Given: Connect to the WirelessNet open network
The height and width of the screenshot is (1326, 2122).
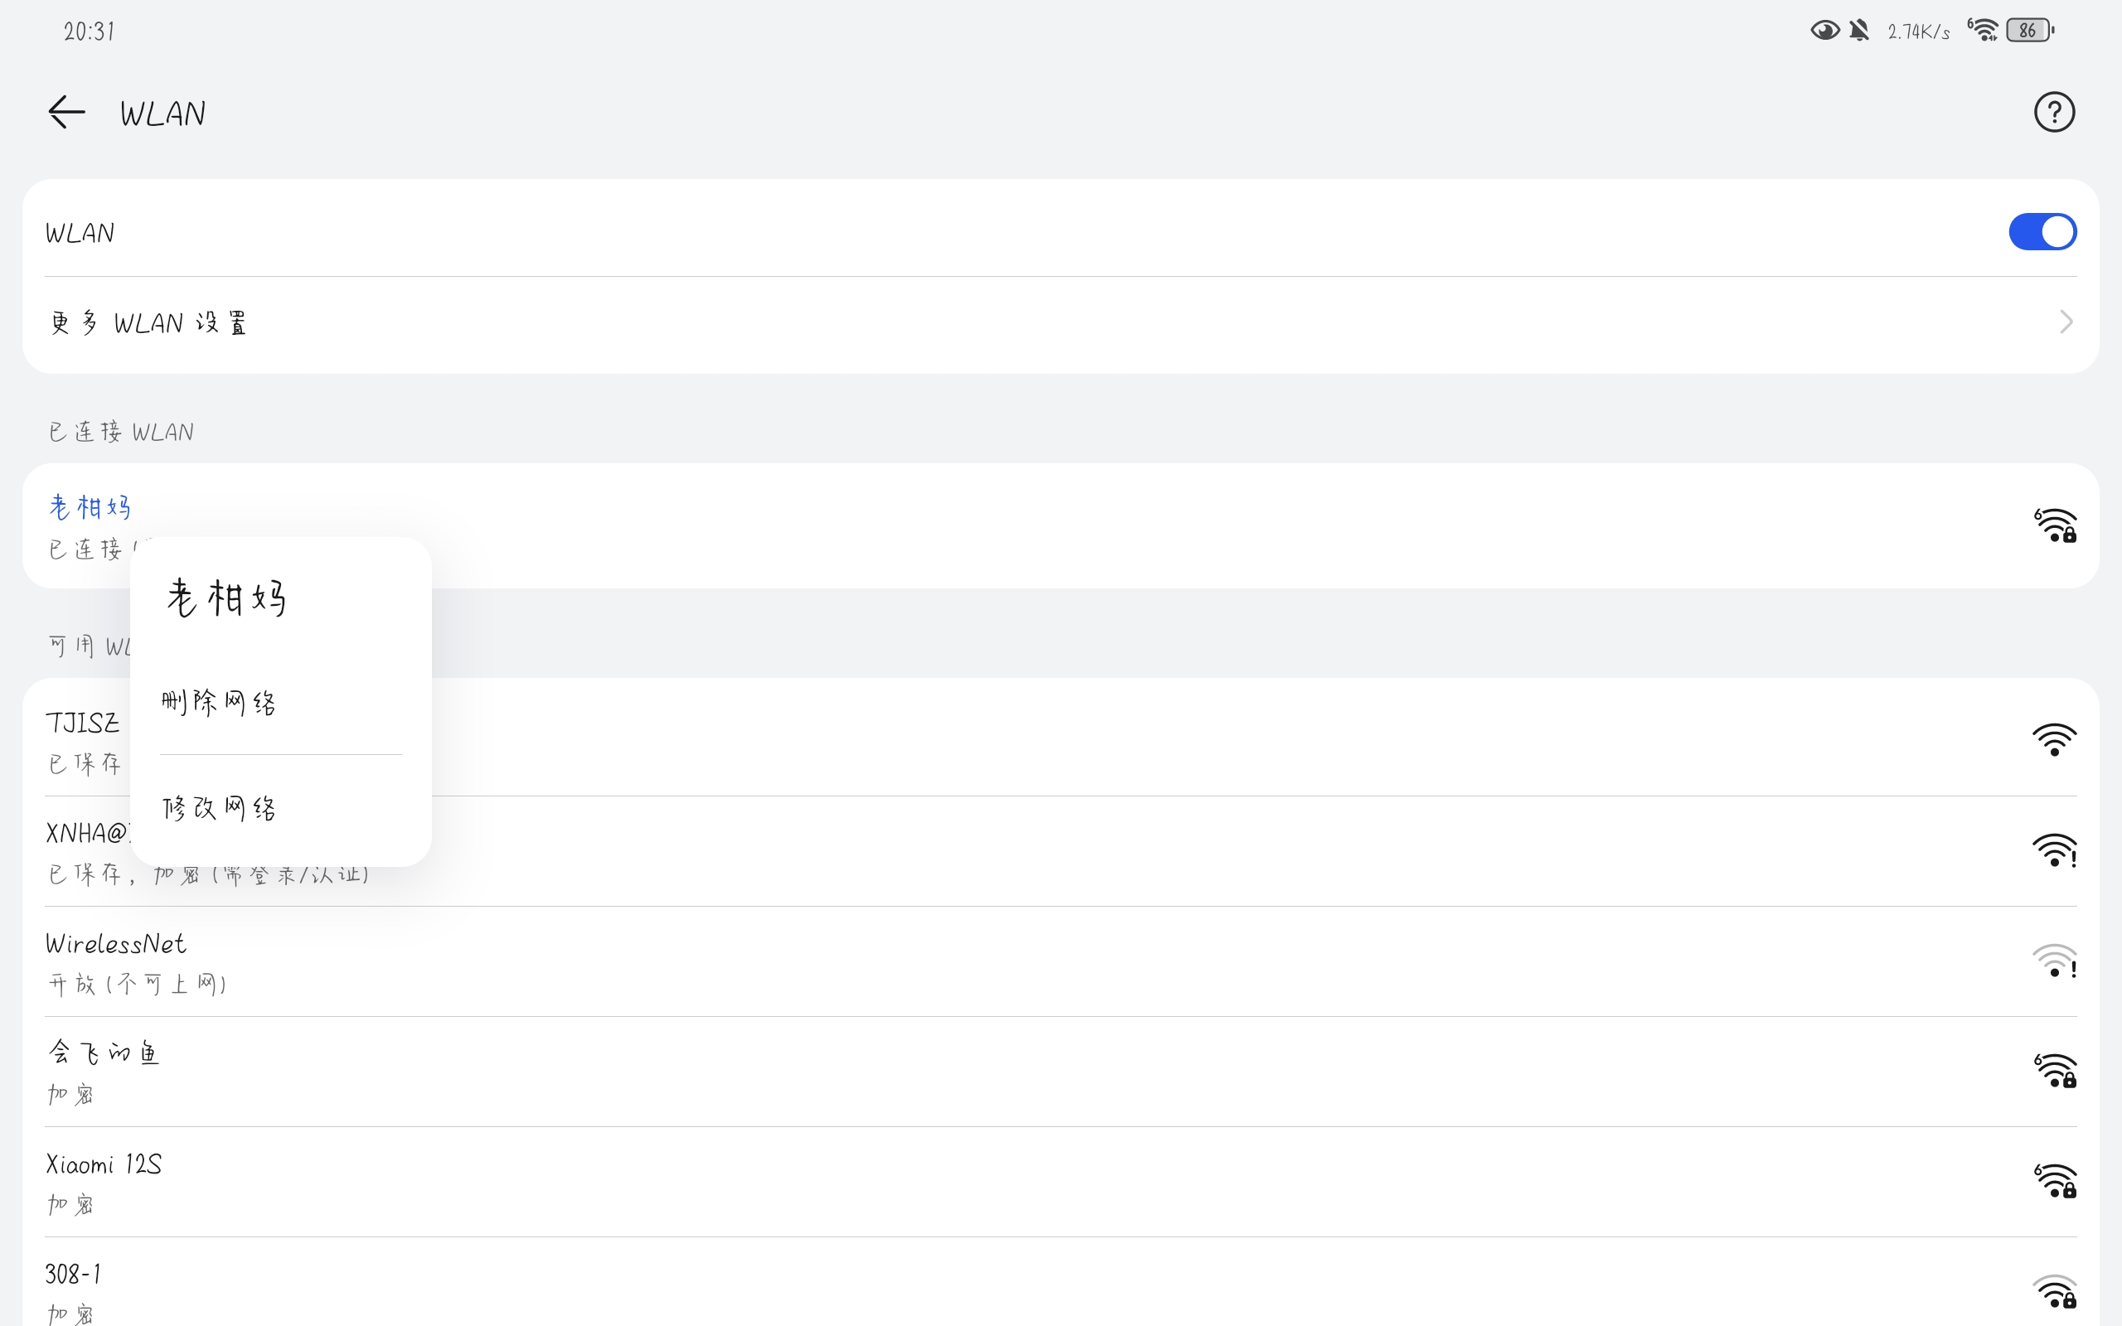Looking at the screenshot, I should (1061, 961).
